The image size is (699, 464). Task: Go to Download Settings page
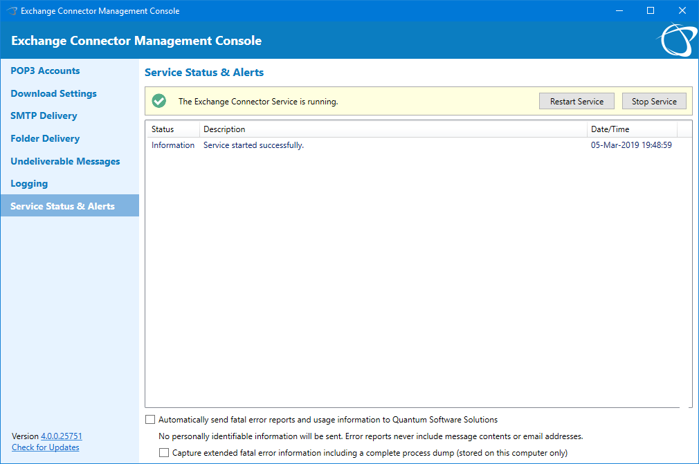point(53,93)
